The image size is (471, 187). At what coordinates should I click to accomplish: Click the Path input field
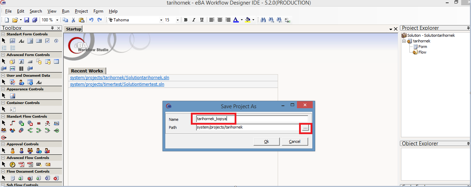[x=248, y=127]
